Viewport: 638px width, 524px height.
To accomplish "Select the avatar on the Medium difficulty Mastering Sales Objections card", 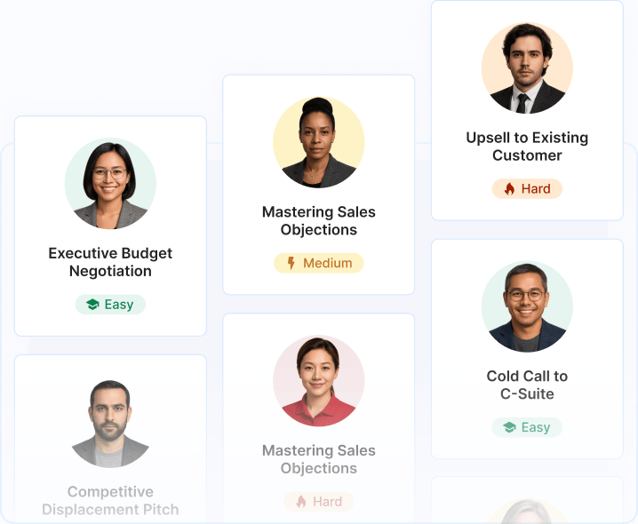I will 319,142.
